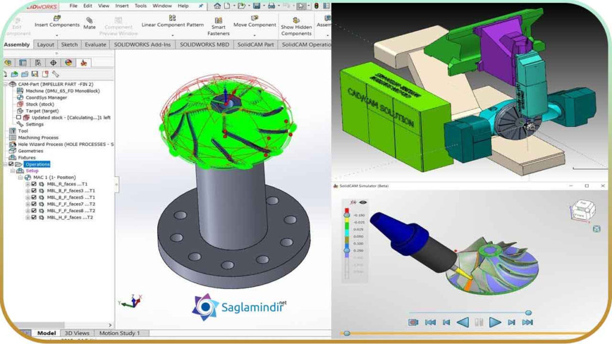The height and width of the screenshot is (344, 612).
Task: Open the ConfigurationManager panel tab
Action: (x=38, y=63)
